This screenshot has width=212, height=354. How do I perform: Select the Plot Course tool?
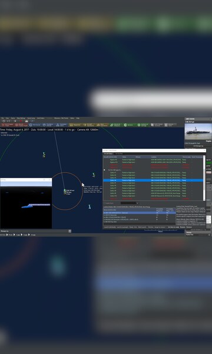[35, 125]
